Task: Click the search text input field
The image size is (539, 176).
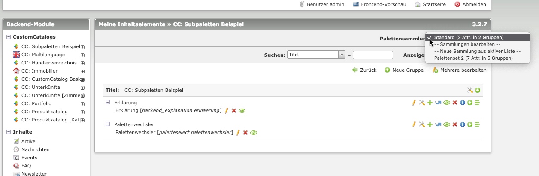Action: [x=372, y=55]
